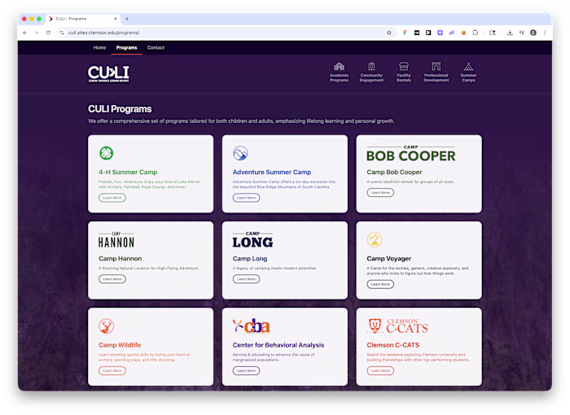Image resolution: width=570 pixels, height=415 pixels.
Task: Open the Academic Programs icon link
Action: coord(339,72)
